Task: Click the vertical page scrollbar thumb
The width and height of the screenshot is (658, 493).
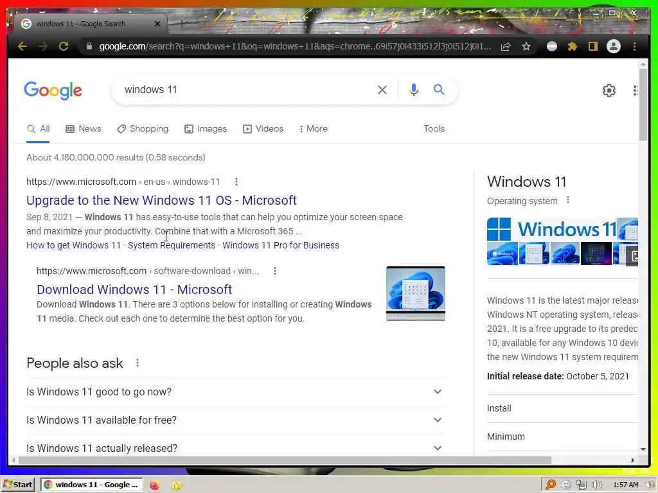Action: pos(643,104)
